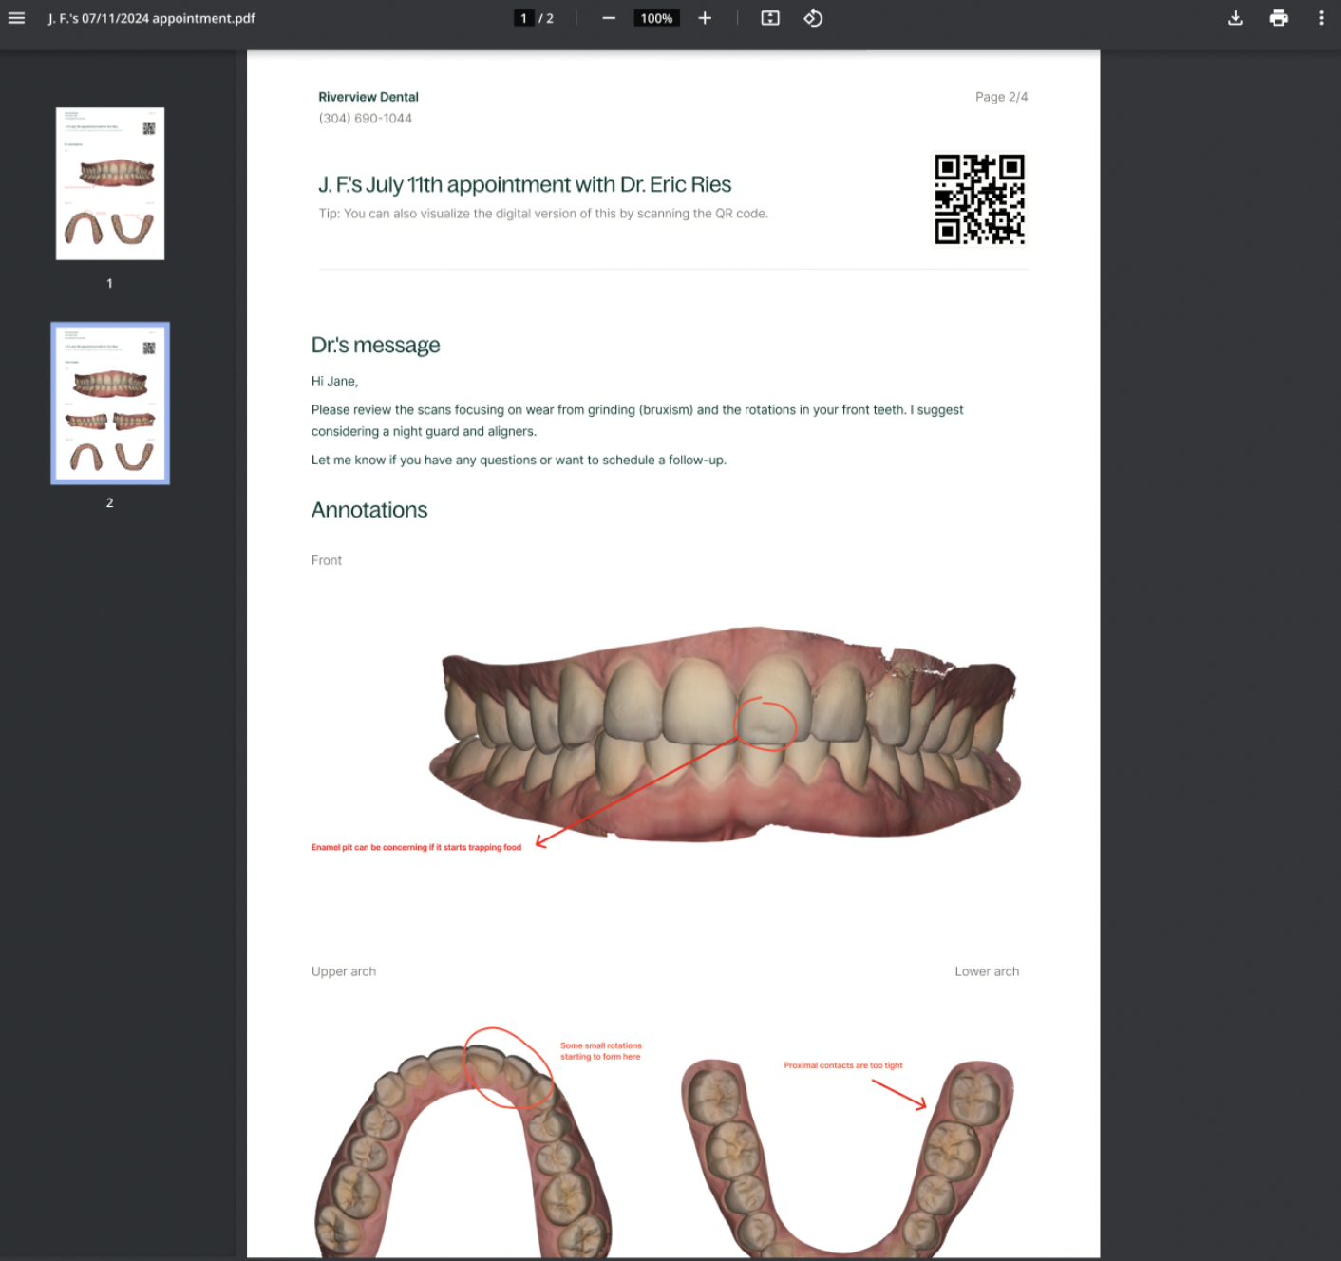
Task: Scan target: click the QR code image
Action: (x=980, y=199)
